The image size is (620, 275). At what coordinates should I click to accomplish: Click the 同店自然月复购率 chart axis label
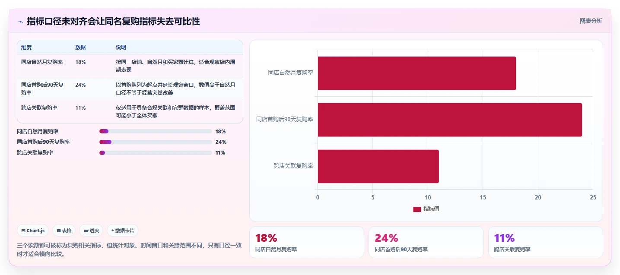pyautogui.click(x=290, y=73)
